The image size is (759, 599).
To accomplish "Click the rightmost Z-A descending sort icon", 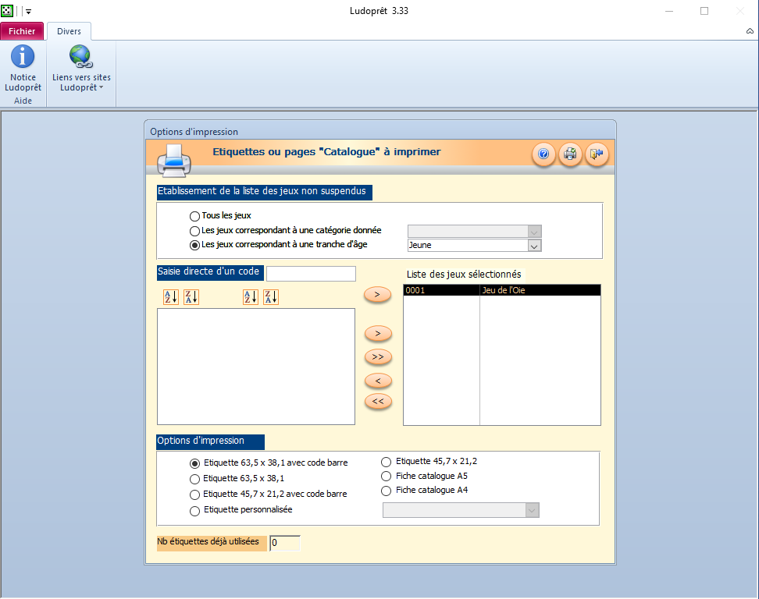I will click(271, 297).
